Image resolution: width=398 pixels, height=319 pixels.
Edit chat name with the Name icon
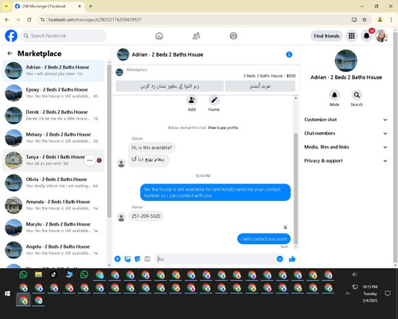pos(214,100)
